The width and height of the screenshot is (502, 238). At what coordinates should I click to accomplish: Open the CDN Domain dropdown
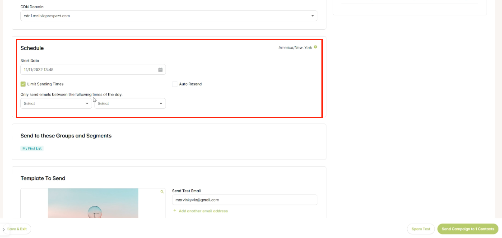click(x=169, y=16)
